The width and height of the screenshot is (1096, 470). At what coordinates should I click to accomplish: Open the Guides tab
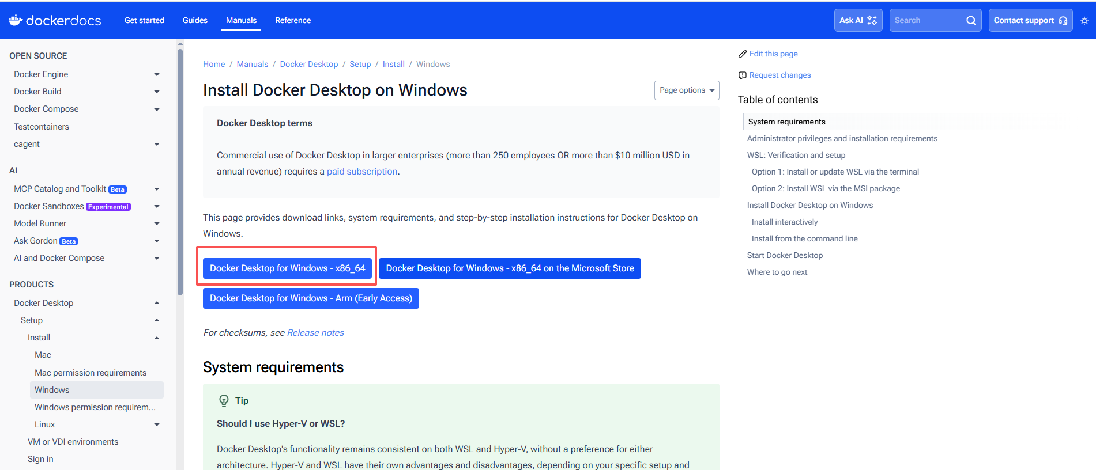tap(195, 20)
